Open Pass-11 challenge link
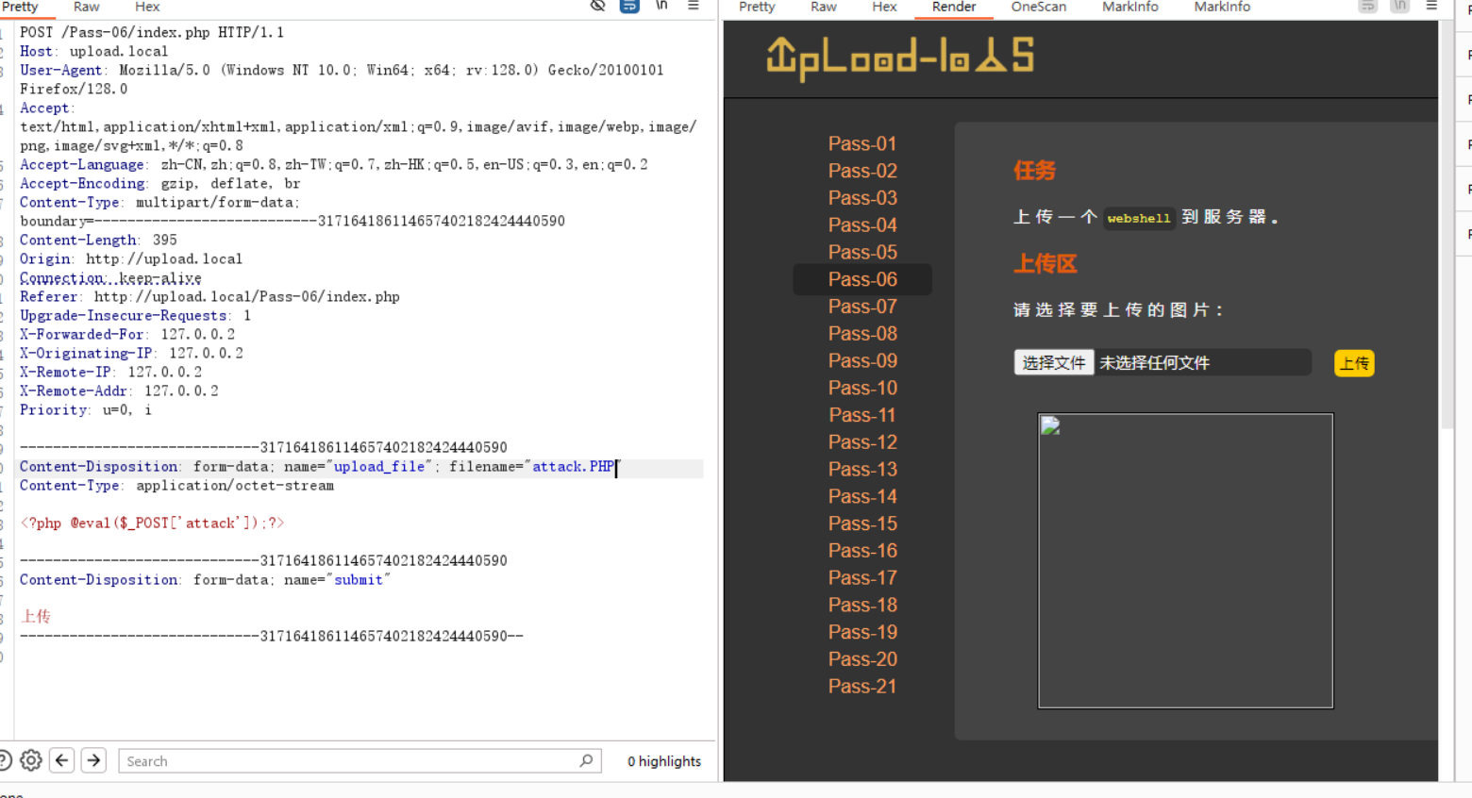Screen dimensions: 1472x798 point(862,415)
